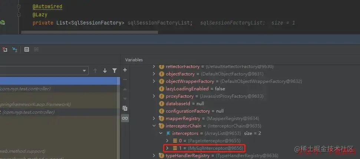Click the Run to Cursor icon
The image size is (360, 159).
click(15, 49)
